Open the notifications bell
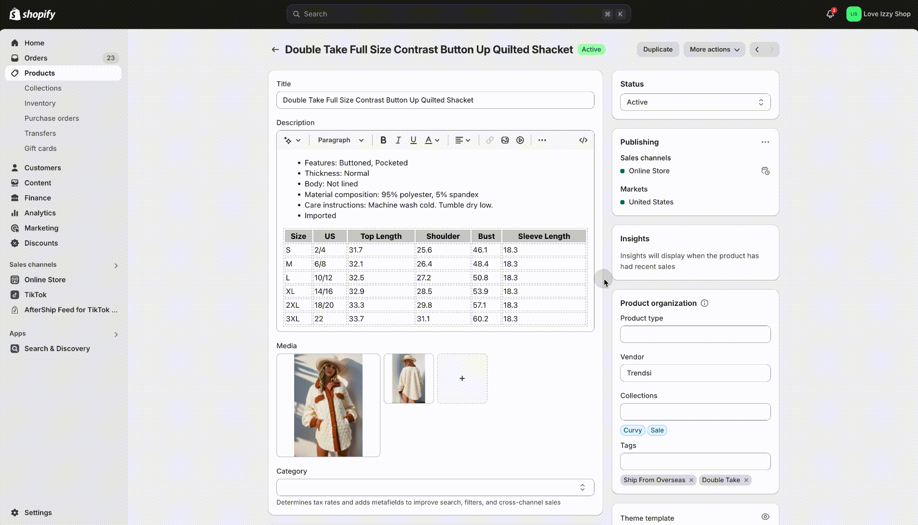This screenshot has height=525, width=918. [x=830, y=14]
